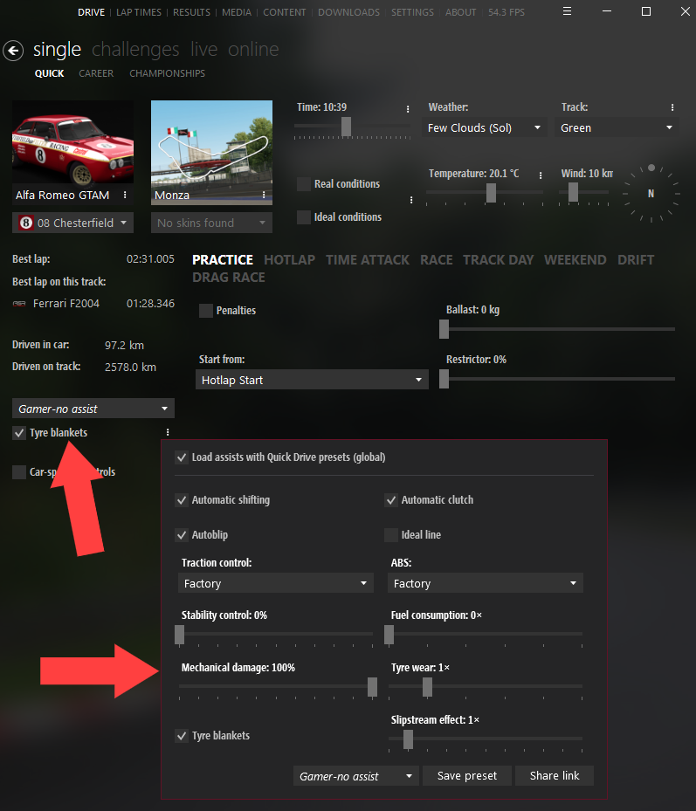Open Alfa Romeo GTAM options menu

tap(126, 196)
